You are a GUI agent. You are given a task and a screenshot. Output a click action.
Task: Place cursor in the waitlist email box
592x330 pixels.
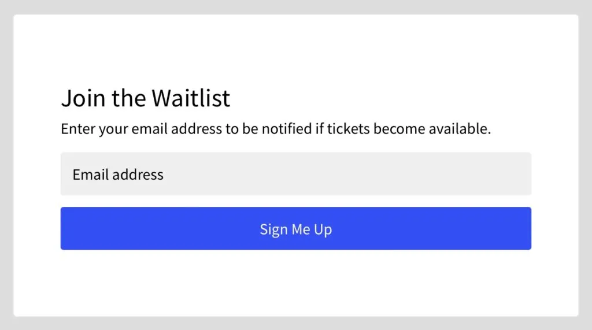point(295,174)
